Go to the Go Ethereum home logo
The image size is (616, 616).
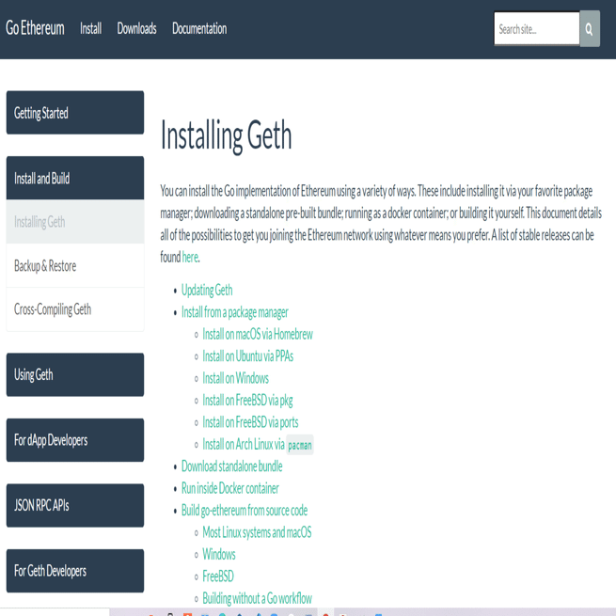point(35,28)
